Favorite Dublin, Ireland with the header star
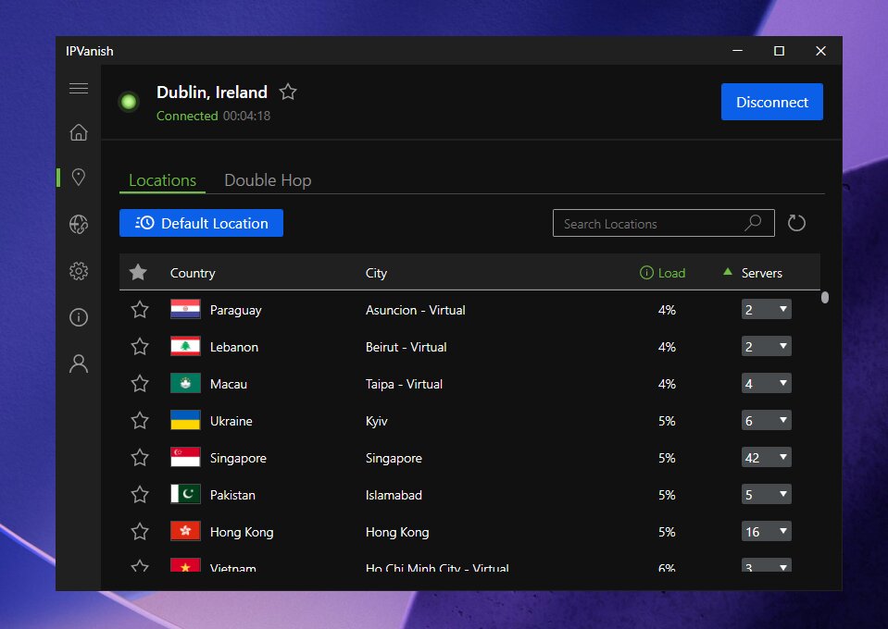Image resolution: width=888 pixels, height=629 pixels. (288, 92)
